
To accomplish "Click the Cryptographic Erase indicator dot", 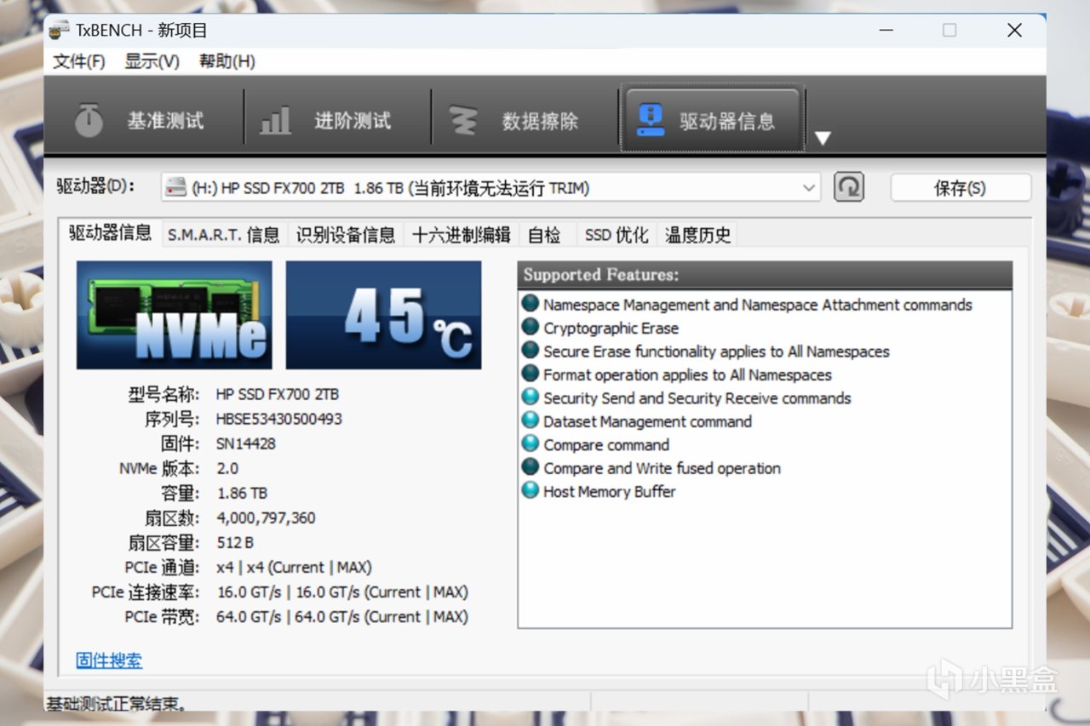I will [530, 327].
